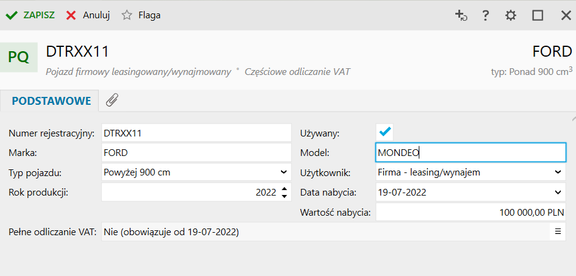Decrease Rok produkcji with the down arrow
This screenshot has height=276, width=576.
tap(284, 196)
